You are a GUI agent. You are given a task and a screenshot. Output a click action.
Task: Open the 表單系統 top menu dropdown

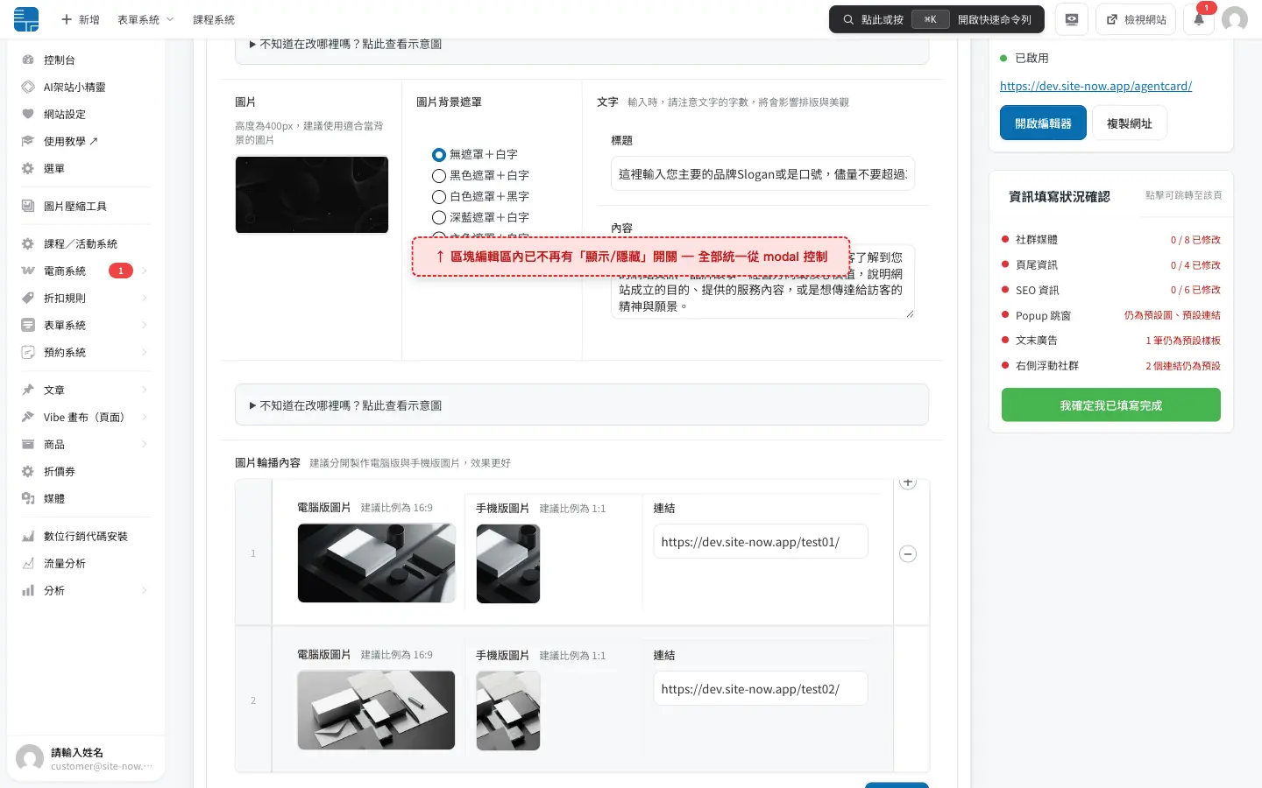(x=145, y=19)
